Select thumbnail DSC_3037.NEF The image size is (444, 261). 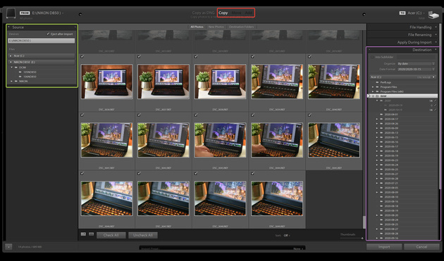click(x=164, y=82)
